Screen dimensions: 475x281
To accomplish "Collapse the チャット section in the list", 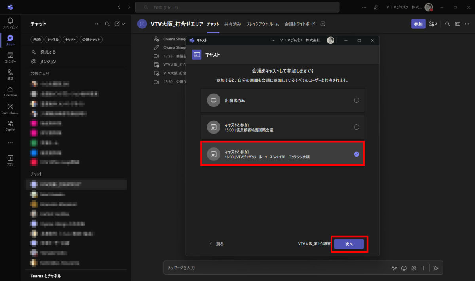I will [36, 174].
